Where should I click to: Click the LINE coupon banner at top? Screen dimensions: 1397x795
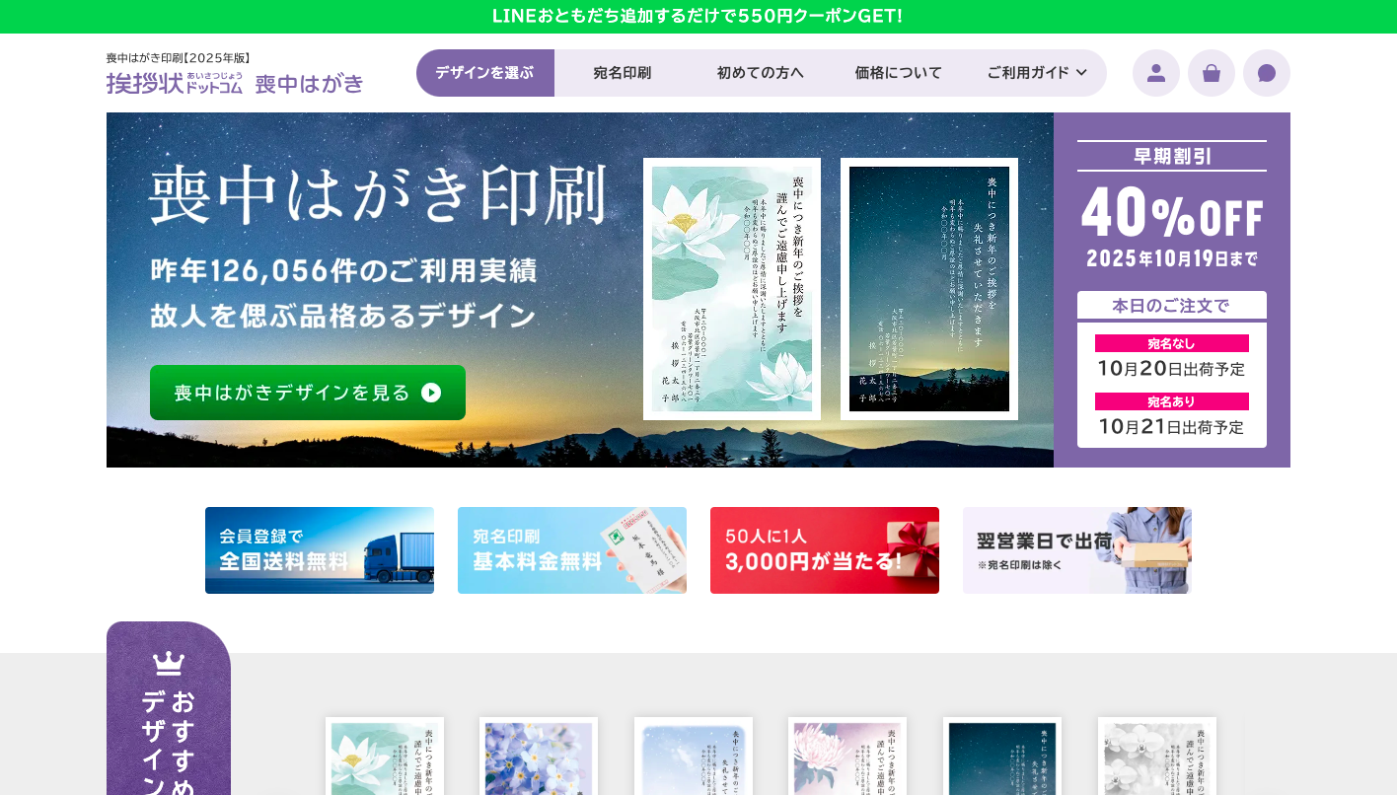point(698,17)
